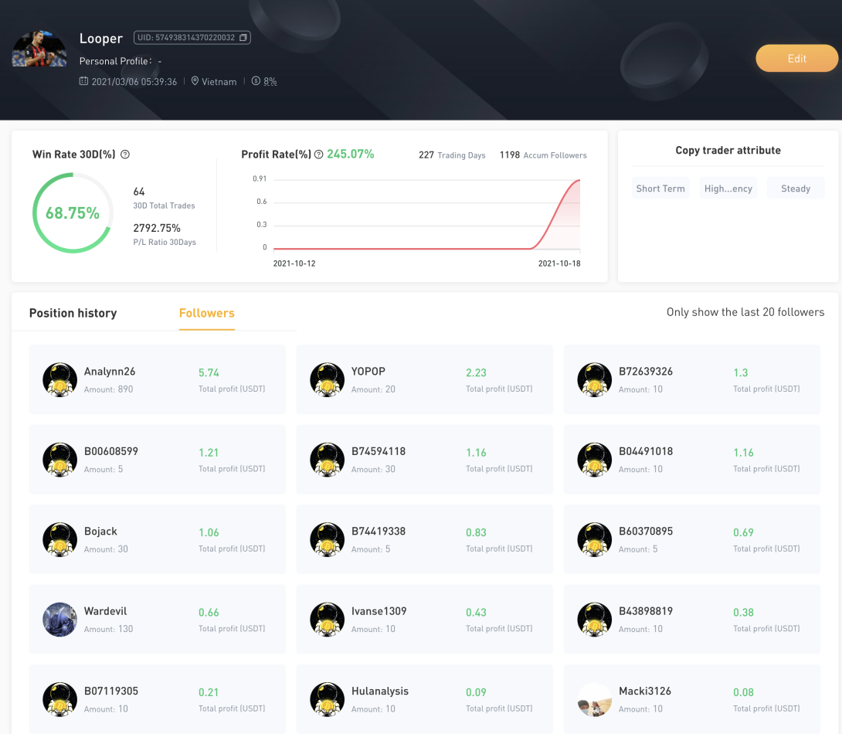The width and height of the screenshot is (842, 734).
Task: Click the follower name Analynn26
Action: click(110, 372)
